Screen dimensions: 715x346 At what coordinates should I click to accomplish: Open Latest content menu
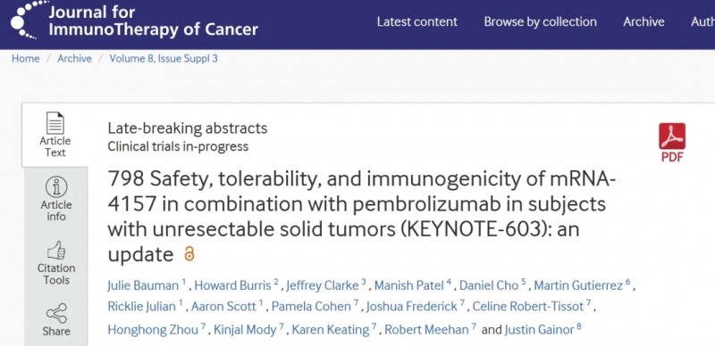[x=416, y=21]
